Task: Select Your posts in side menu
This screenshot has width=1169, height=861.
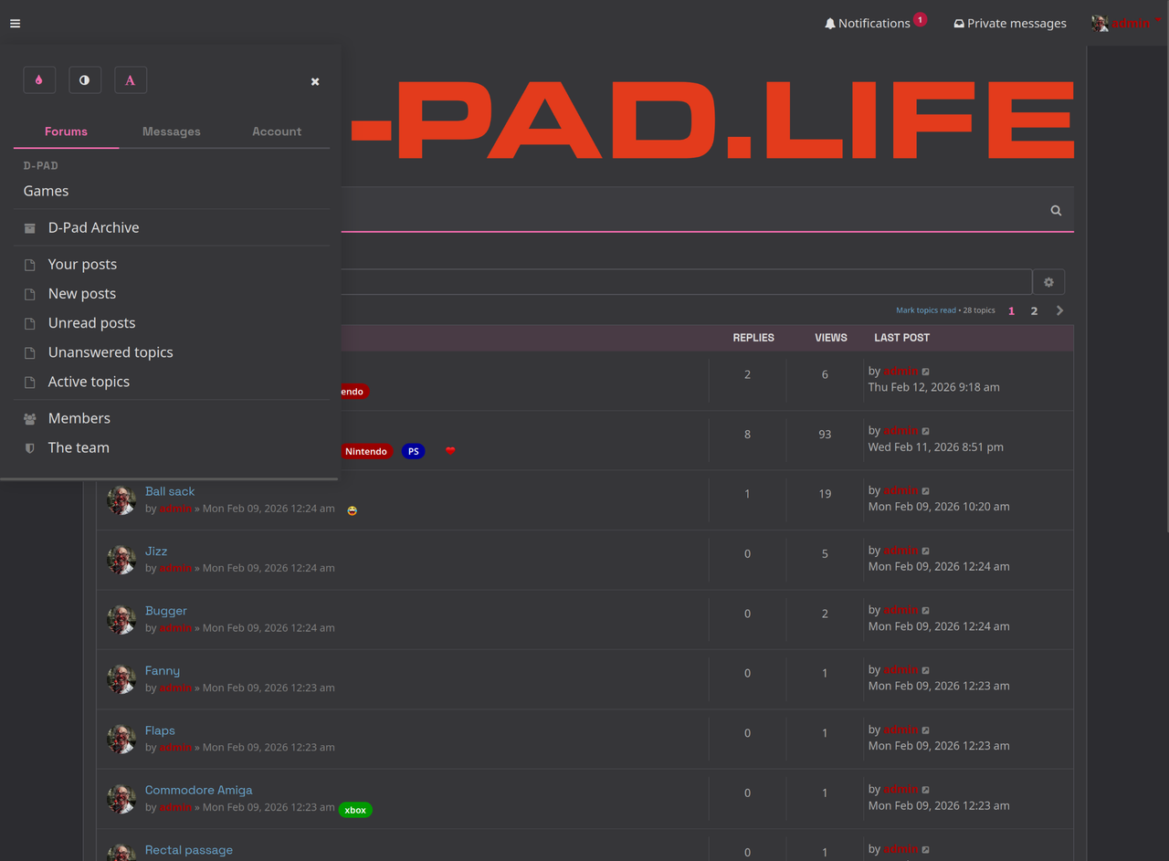Action: tap(82, 264)
